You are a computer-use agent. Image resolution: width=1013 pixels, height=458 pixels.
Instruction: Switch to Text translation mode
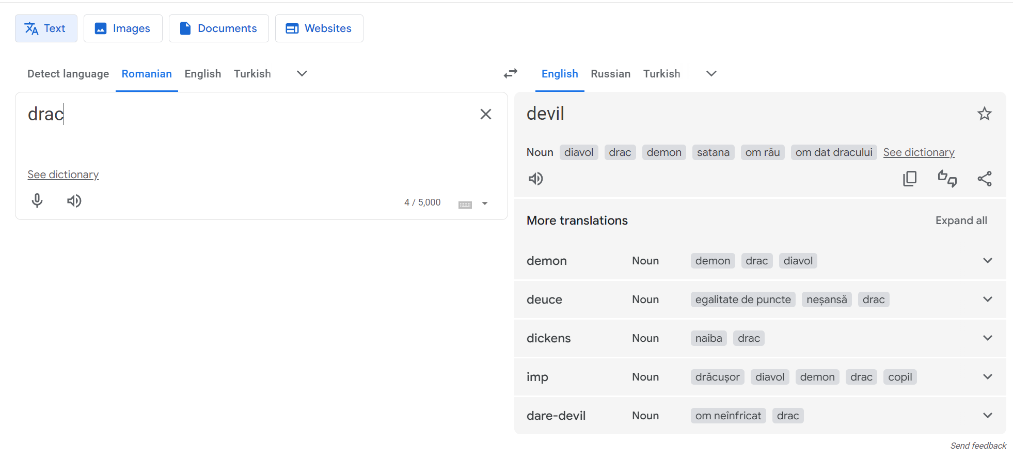click(x=46, y=28)
